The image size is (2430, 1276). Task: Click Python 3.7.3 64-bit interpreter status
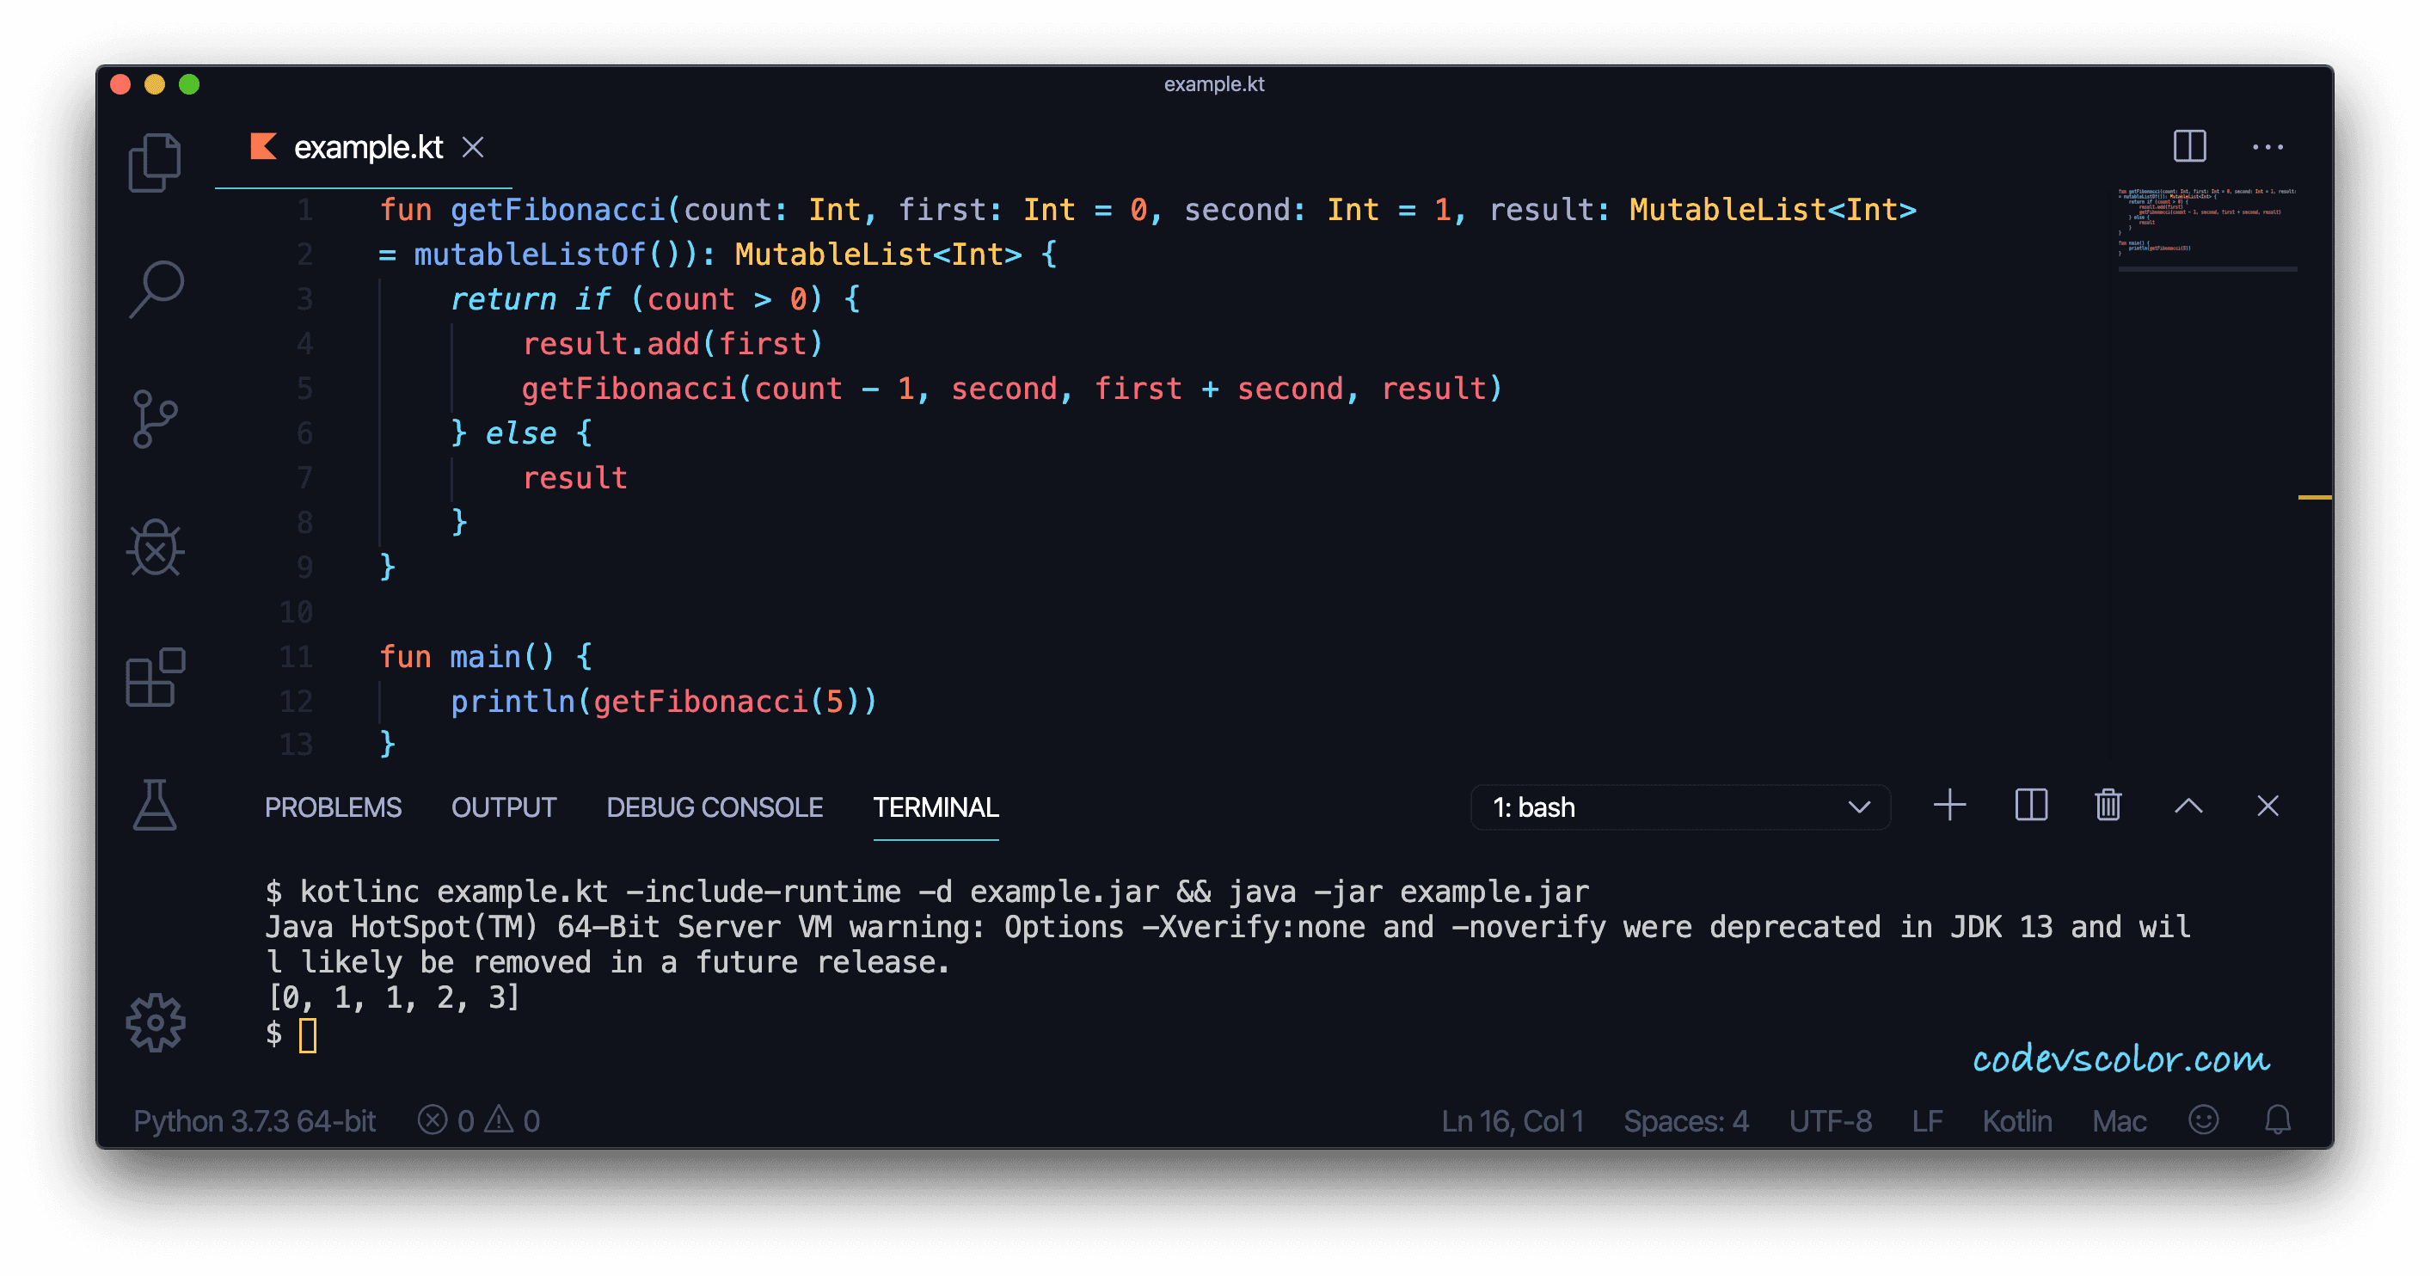pos(254,1120)
